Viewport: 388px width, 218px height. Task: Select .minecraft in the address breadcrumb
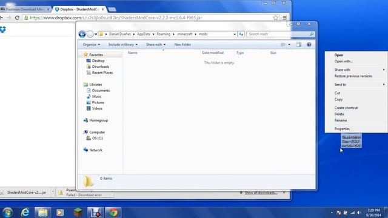(184, 34)
